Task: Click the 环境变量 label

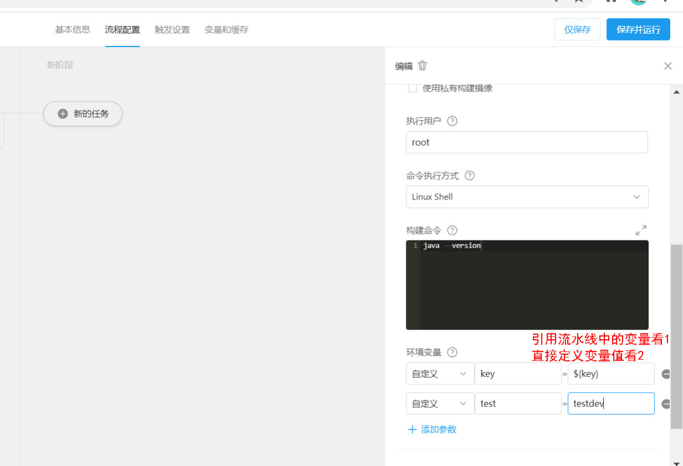Action: point(424,352)
